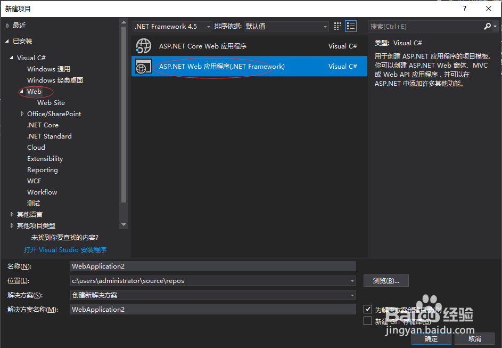Open the 排序依据 默认值 dropdown
502x348 pixels.
pos(325,26)
